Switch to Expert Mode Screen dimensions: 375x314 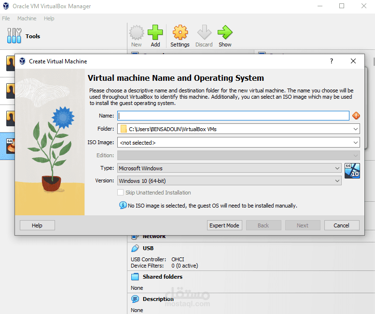(224, 225)
